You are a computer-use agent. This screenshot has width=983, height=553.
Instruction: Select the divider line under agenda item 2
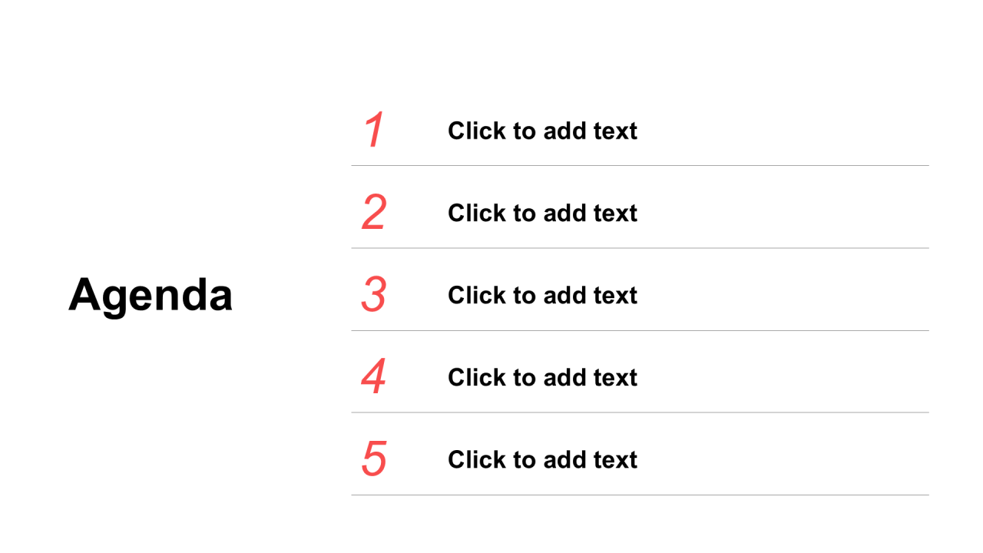pos(640,248)
